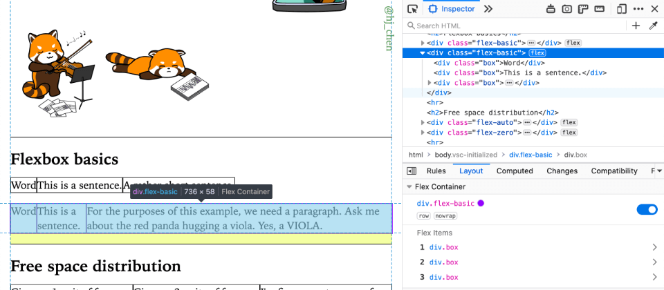664x290 pixels.
Task: Click highlighted 'Word' box in flex container
Action: 24,218
